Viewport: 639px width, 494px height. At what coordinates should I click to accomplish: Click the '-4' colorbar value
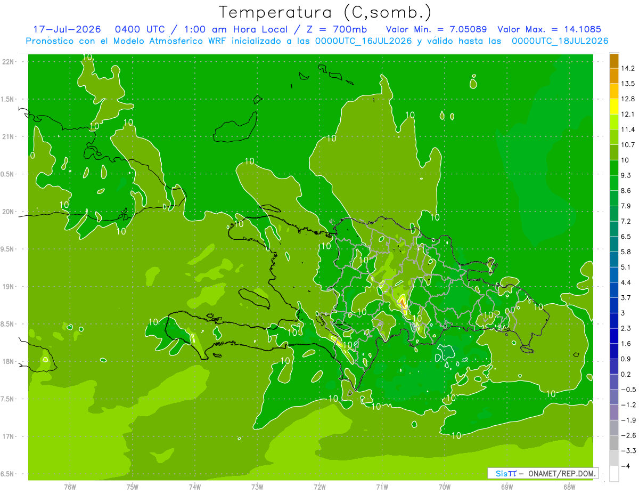click(626, 466)
